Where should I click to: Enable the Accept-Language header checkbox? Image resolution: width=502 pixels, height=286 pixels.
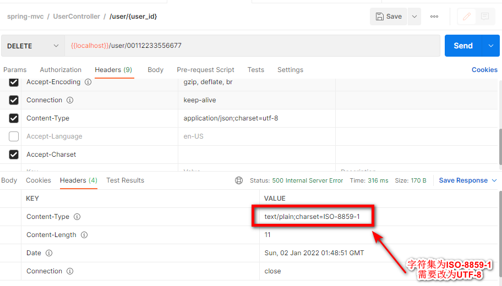[x=13, y=136]
